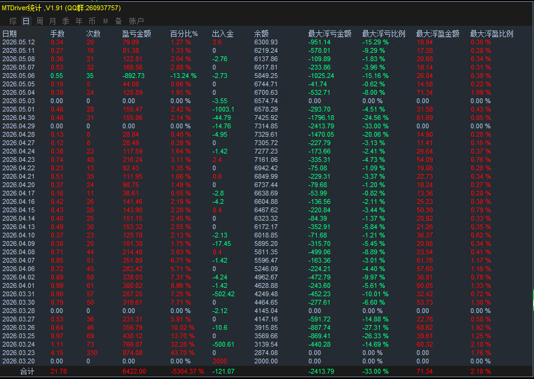Screen dimensions: 534x379
Task: Open the 周 weekly statistics tab
Action: (x=40, y=21)
